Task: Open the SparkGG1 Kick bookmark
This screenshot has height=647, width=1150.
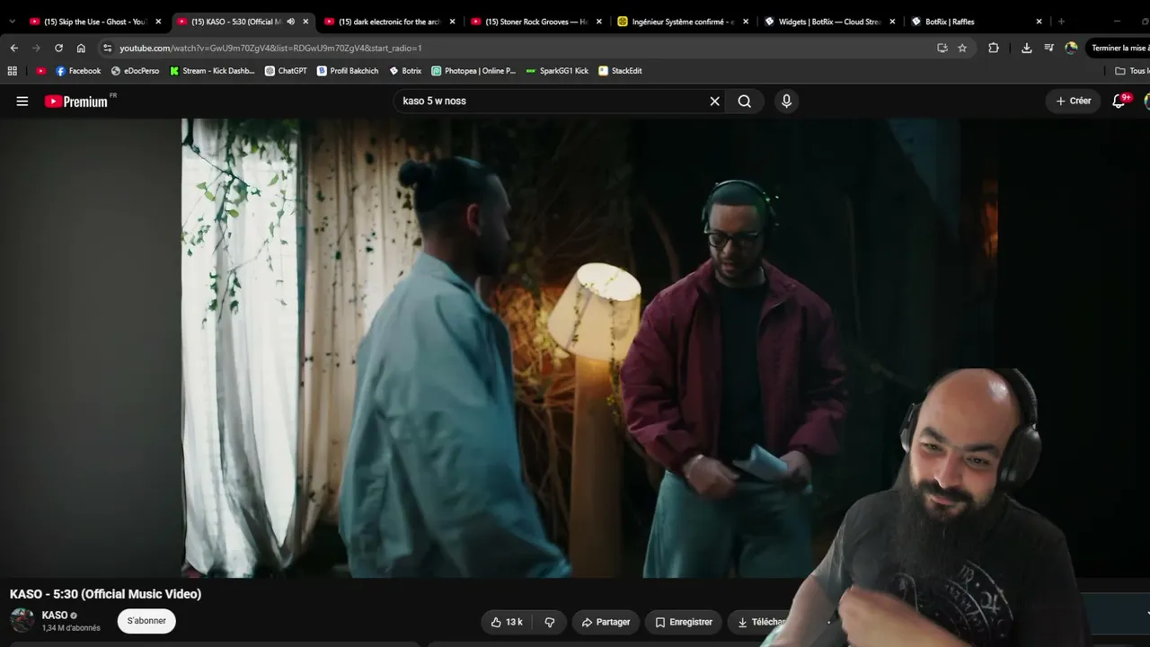Action: (557, 71)
